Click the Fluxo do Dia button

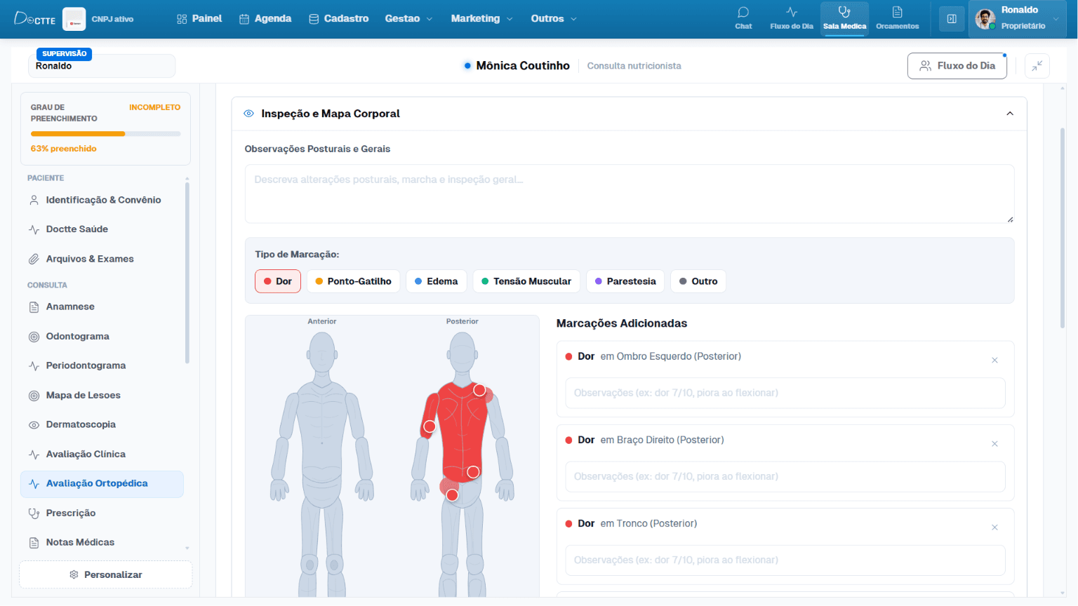point(957,66)
